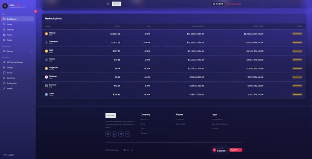
Task: Click the Uniswap coin icon
Action: (x=46, y=77)
